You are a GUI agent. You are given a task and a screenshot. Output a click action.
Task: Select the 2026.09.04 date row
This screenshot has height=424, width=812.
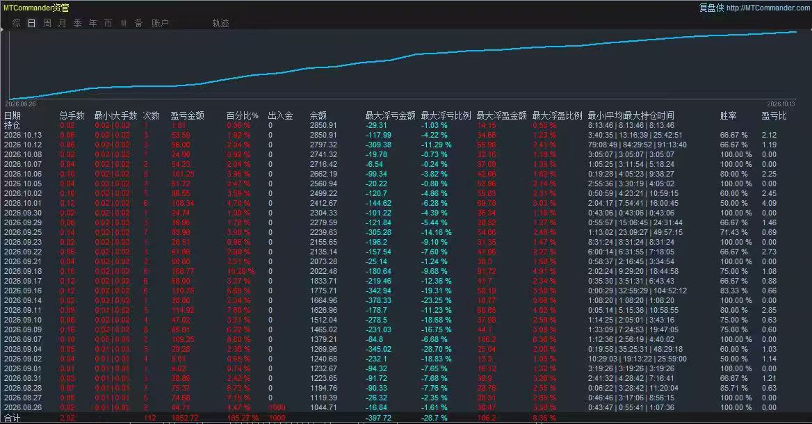23,350
